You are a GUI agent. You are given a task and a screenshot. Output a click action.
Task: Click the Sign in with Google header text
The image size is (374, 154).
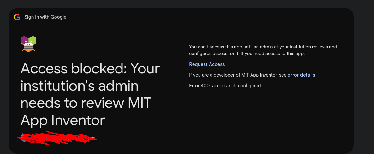pyautogui.click(x=45, y=17)
